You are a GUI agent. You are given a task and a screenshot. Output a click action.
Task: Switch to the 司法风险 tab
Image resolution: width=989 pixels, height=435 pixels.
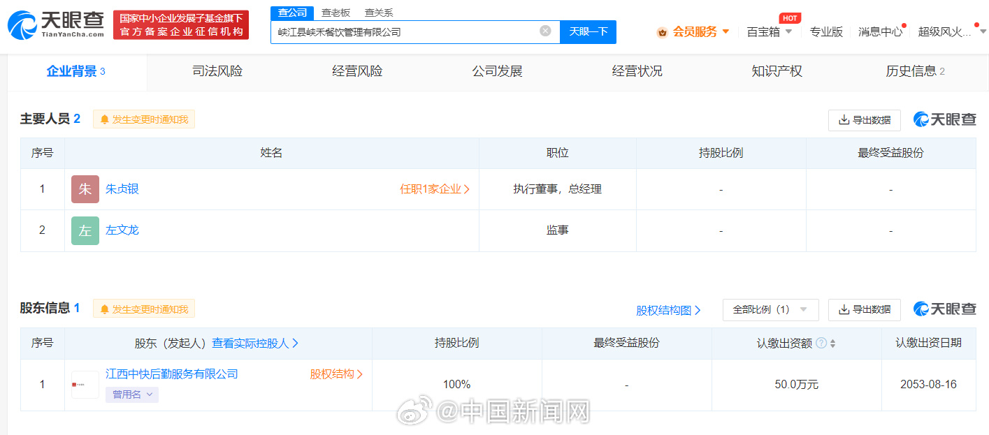(217, 71)
